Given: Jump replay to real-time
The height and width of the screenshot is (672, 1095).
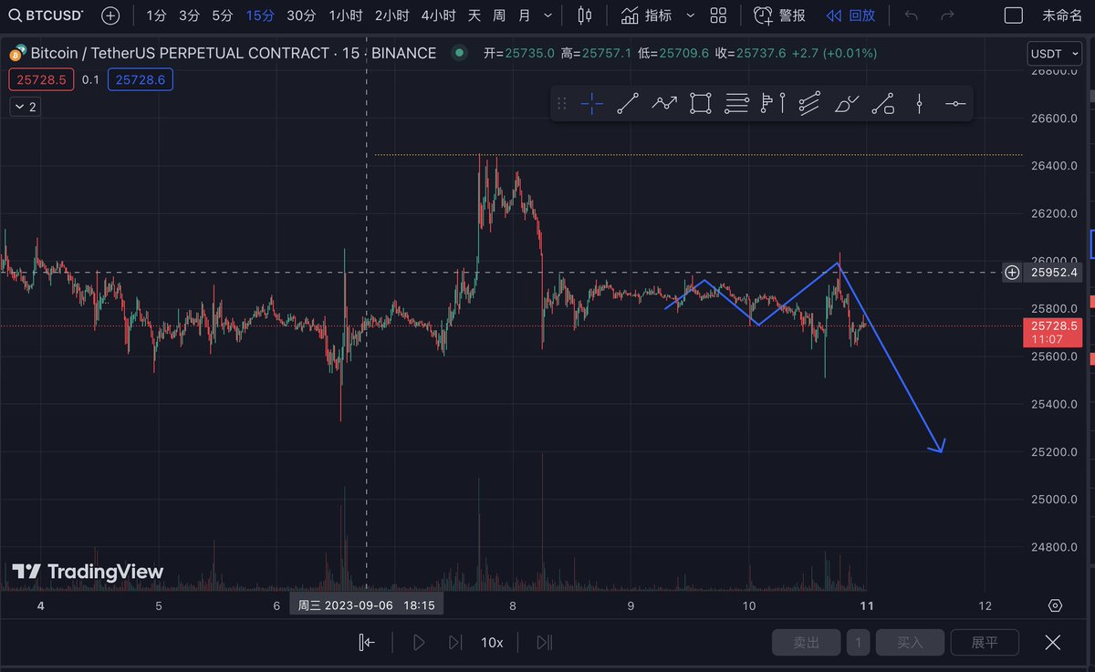Looking at the screenshot, I should pyautogui.click(x=544, y=643).
